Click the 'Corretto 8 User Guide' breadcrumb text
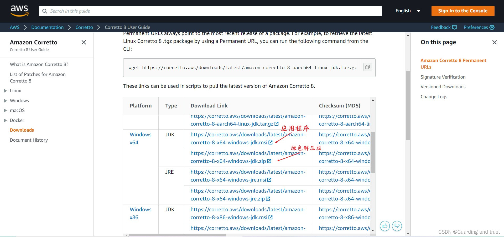 tap(127, 27)
